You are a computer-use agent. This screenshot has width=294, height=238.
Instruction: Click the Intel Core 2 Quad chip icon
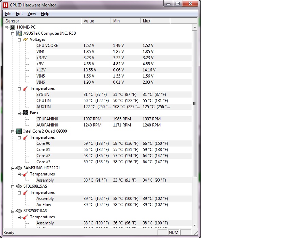[x=19, y=131]
